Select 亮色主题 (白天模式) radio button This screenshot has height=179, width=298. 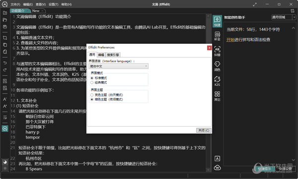point(92,95)
